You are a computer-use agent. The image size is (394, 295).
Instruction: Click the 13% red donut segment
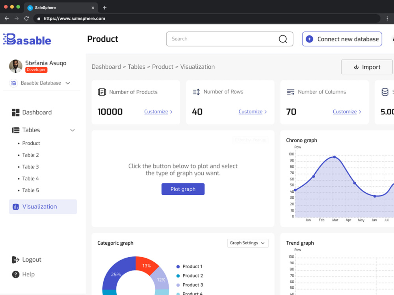click(x=146, y=265)
